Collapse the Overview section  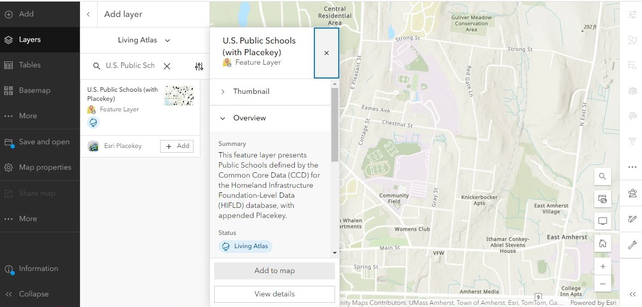270,118
